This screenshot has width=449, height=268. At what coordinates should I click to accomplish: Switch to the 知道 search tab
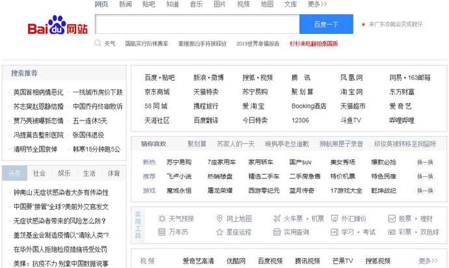coord(172,5)
